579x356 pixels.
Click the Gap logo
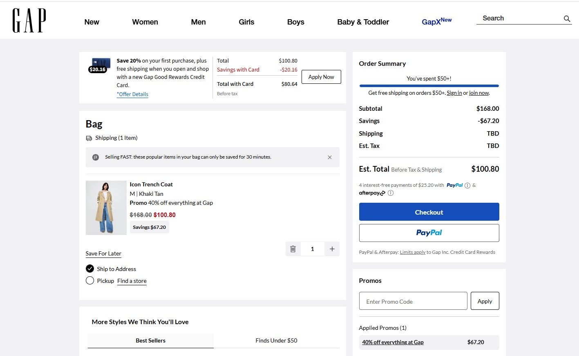(x=29, y=20)
